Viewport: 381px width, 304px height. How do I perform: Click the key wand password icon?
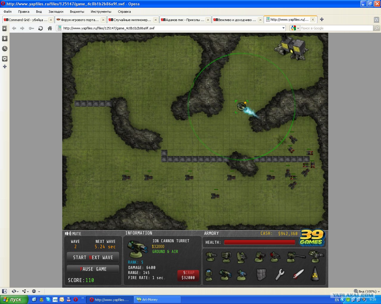[31, 28]
